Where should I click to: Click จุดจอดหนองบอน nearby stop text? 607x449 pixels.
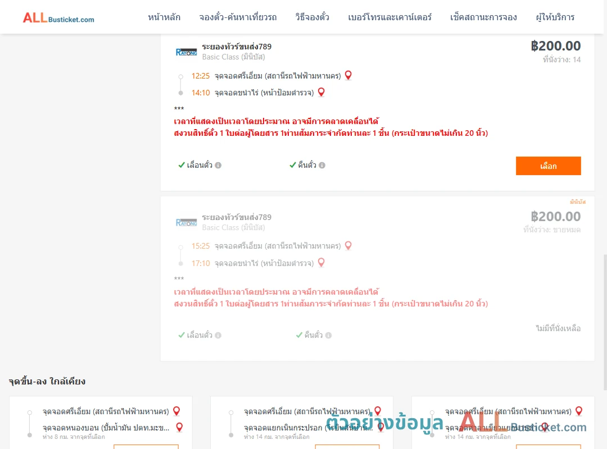pos(106,428)
